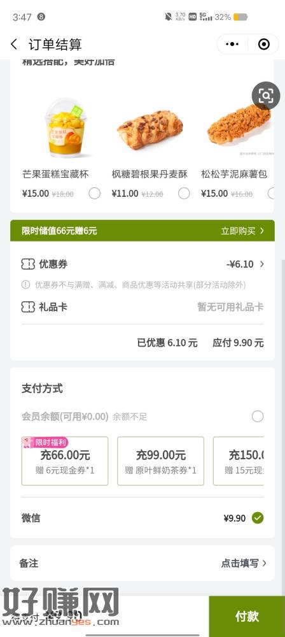Tap the coupon notice info icon

tap(25, 285)
